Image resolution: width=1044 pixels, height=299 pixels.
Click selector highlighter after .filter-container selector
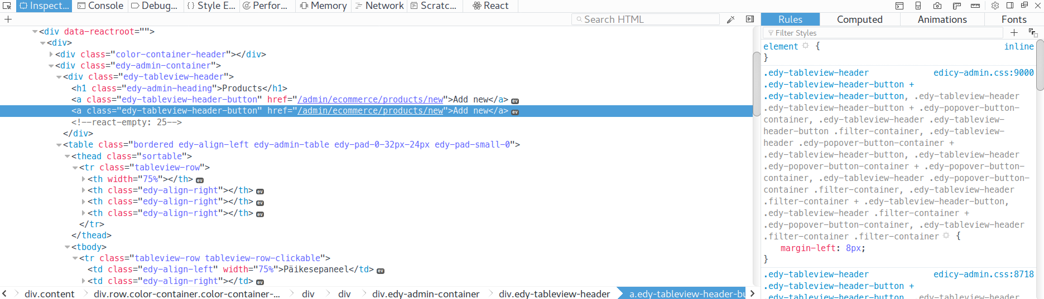coord(946,236)
